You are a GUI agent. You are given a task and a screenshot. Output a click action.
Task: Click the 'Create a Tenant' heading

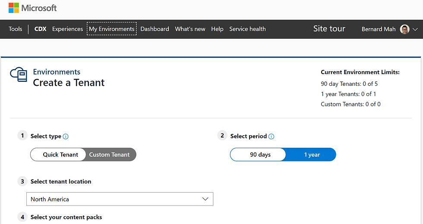[x=69, y=83]
